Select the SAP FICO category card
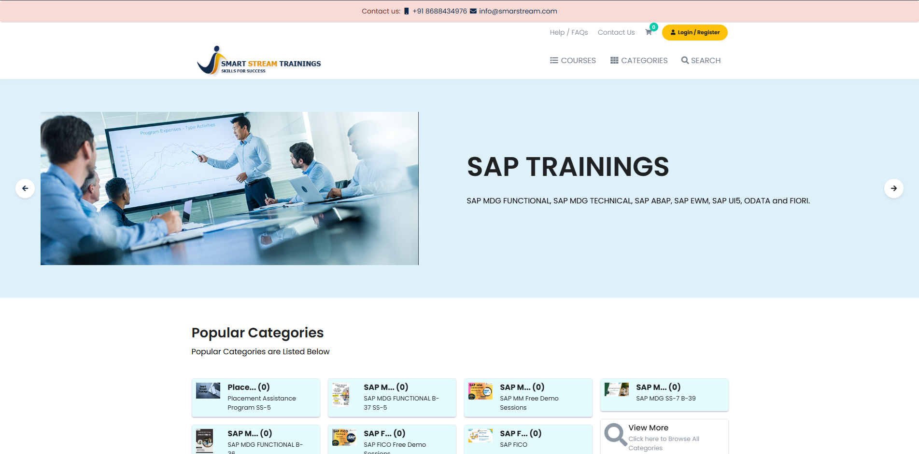Viewport: 919px width, 454px height. tap(528, 440)
